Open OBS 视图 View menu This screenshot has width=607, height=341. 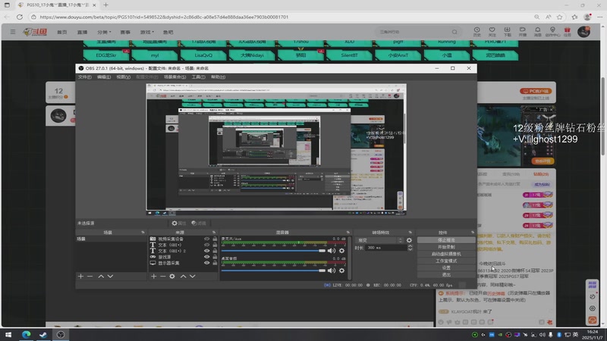tap(123, 77)
